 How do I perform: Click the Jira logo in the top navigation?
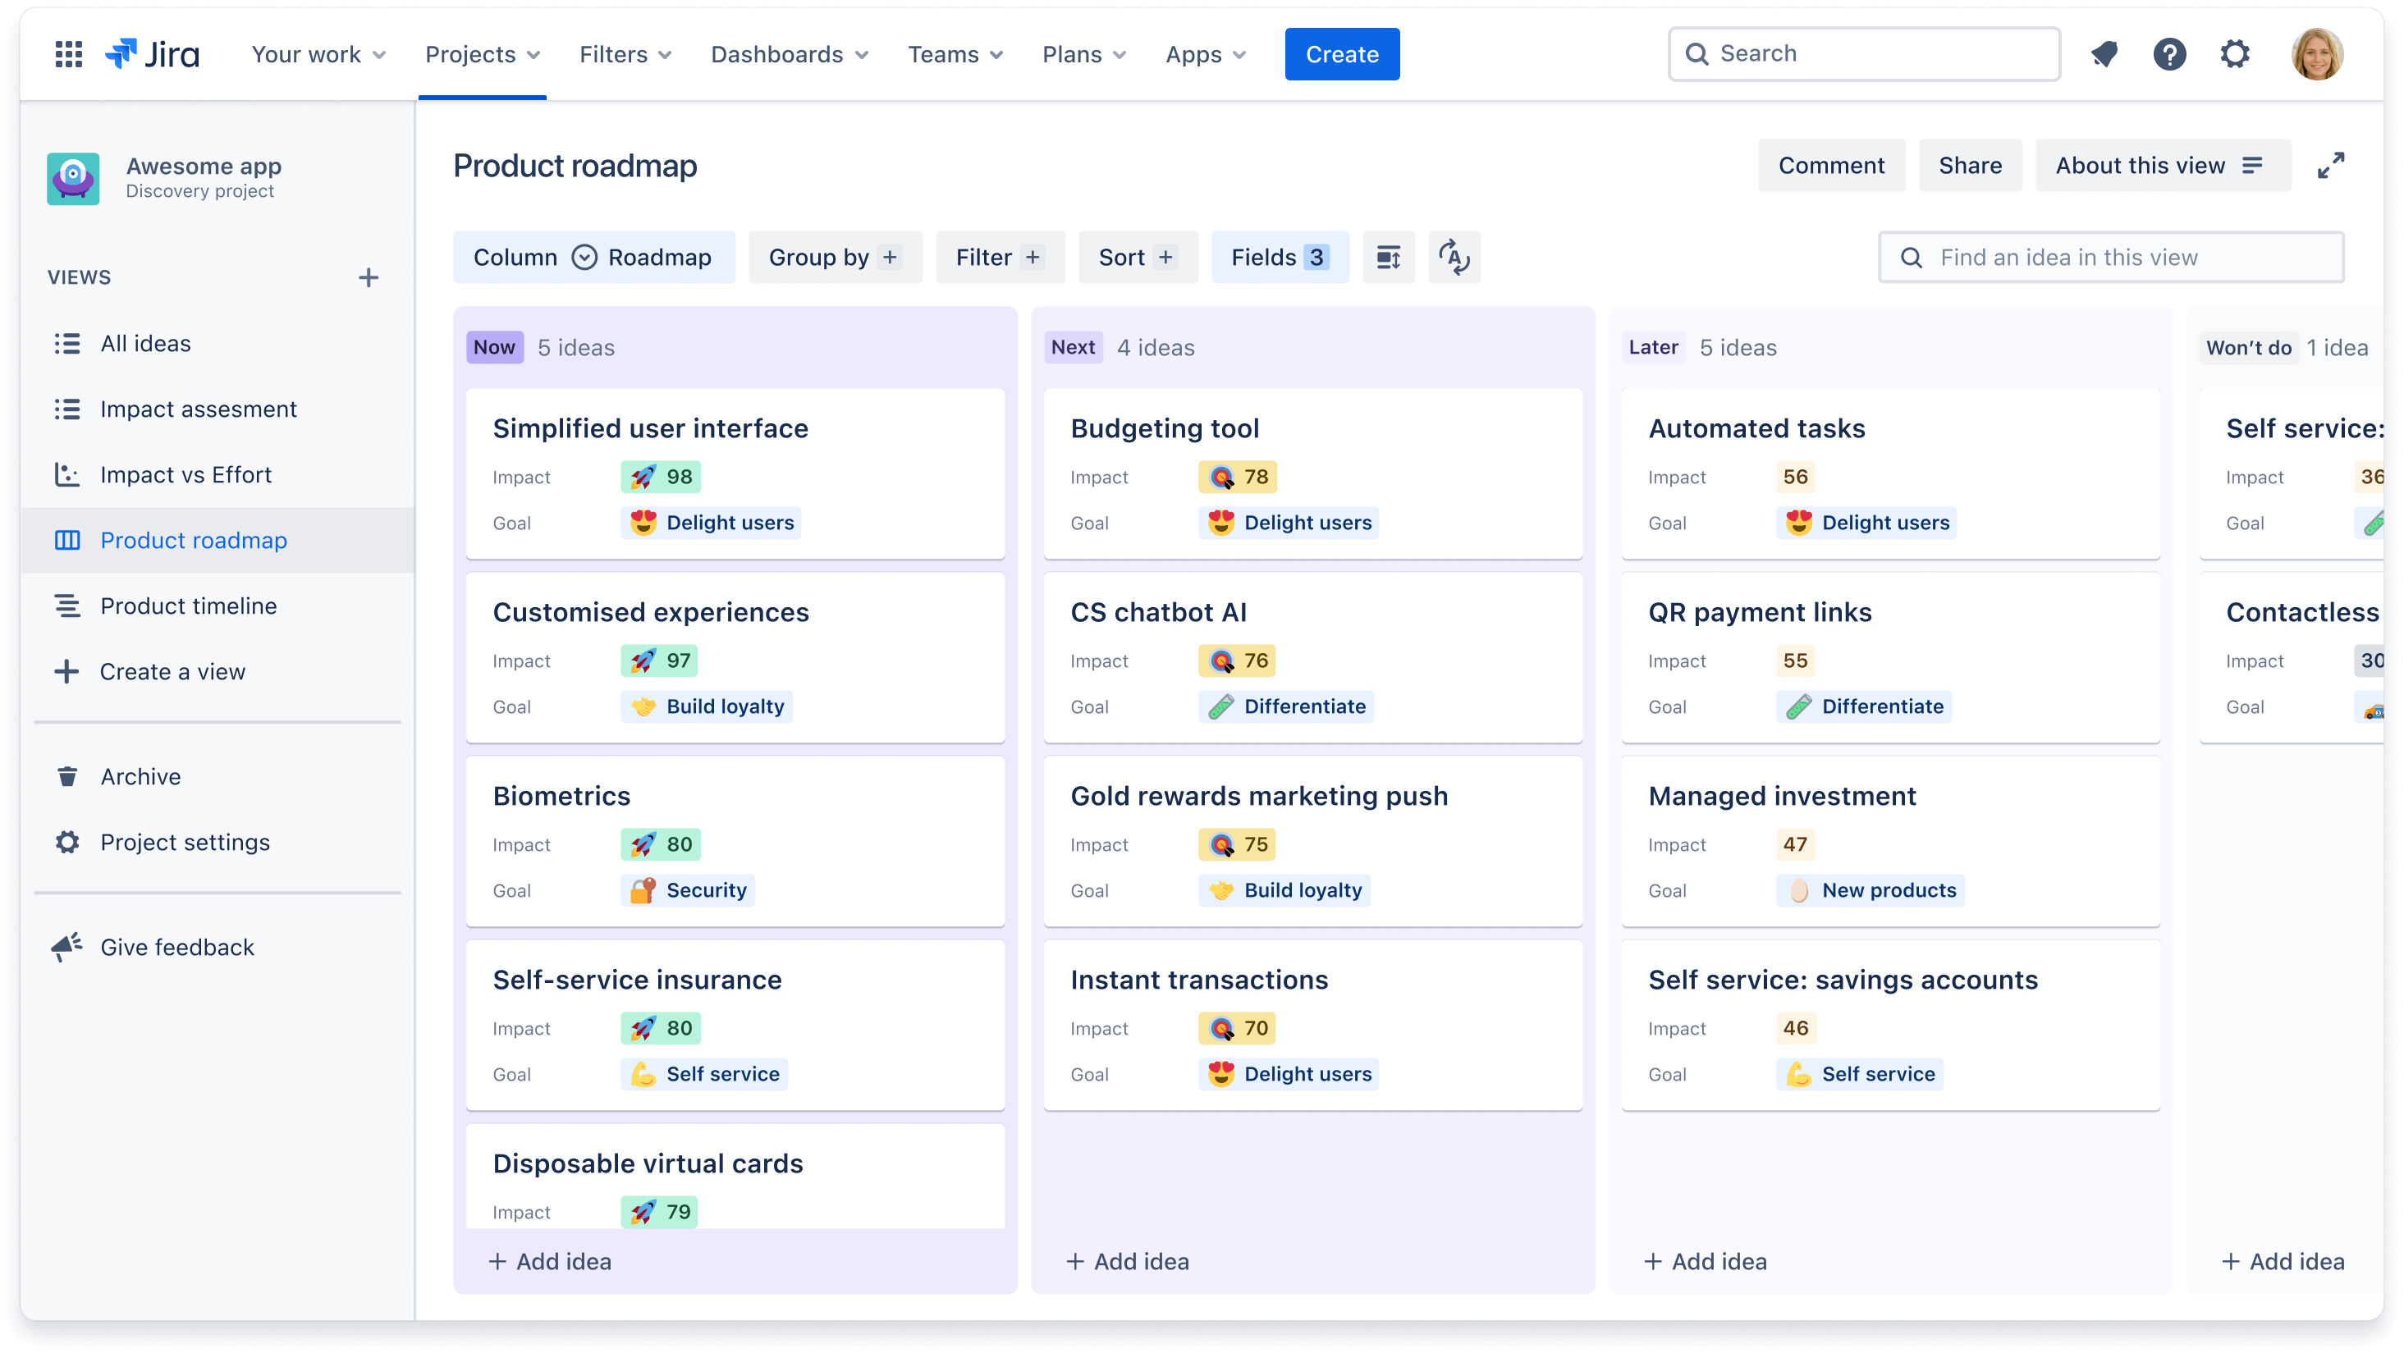click(152, 53)
